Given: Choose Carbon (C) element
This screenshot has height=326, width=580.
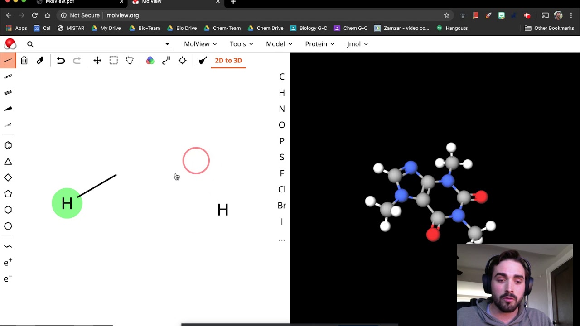Looking at the screenshot, I should (282, 77).
